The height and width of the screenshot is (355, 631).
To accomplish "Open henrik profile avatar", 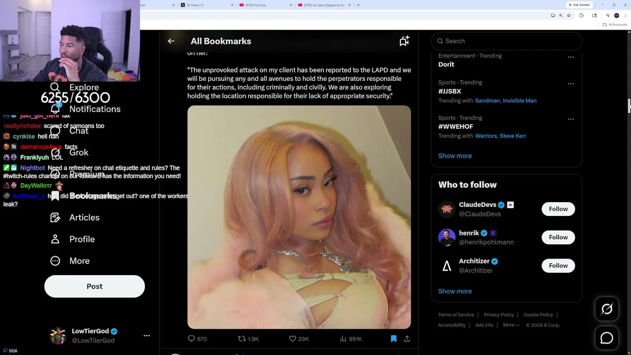I will coord(447,237).
